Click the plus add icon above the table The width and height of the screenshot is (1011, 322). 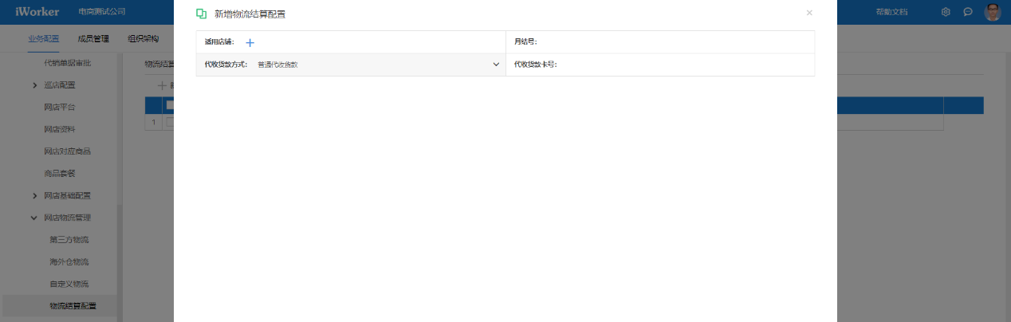click(x=162, y=85)
